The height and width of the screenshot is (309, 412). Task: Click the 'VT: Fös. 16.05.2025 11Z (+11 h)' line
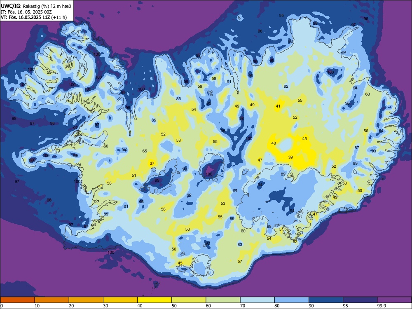pos(34,17)
